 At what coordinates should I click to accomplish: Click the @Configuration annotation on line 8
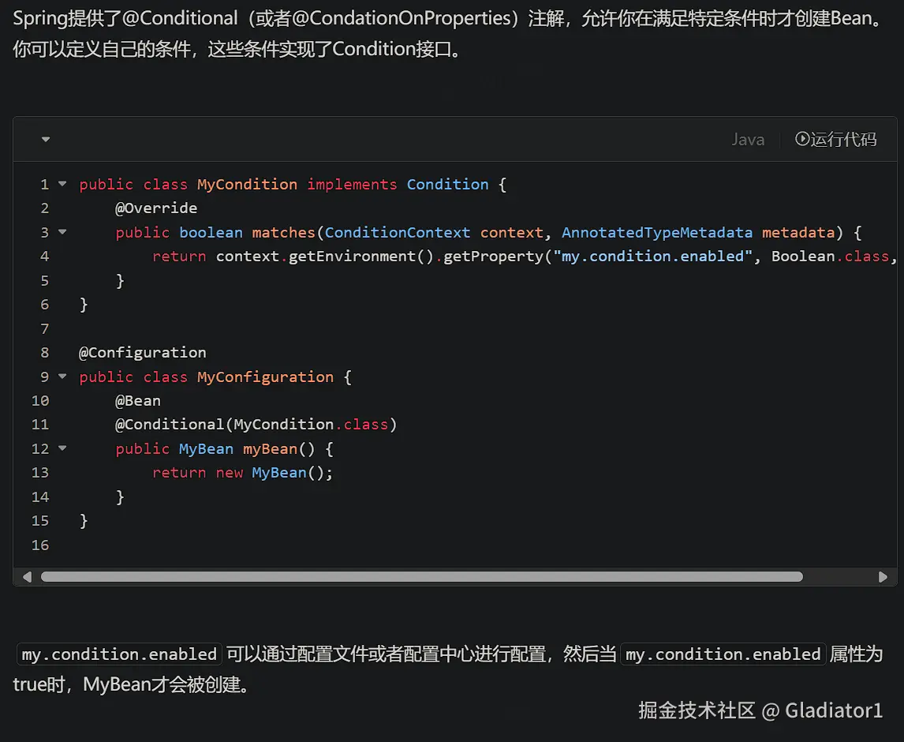[x=143, y=353]
